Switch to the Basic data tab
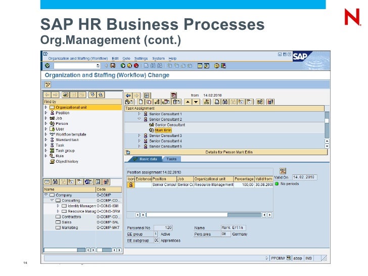 point(146,159)
